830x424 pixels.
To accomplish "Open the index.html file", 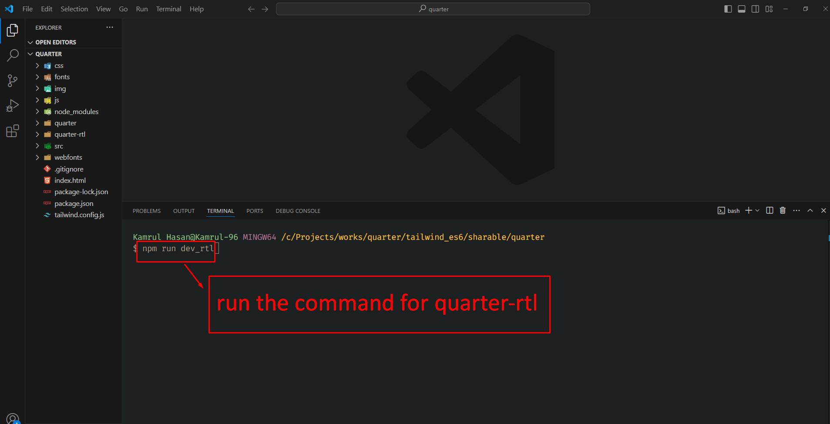I will (x=70, y=181).
